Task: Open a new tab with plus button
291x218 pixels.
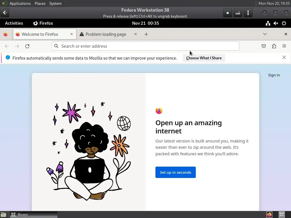Action: tap(146, 34)
